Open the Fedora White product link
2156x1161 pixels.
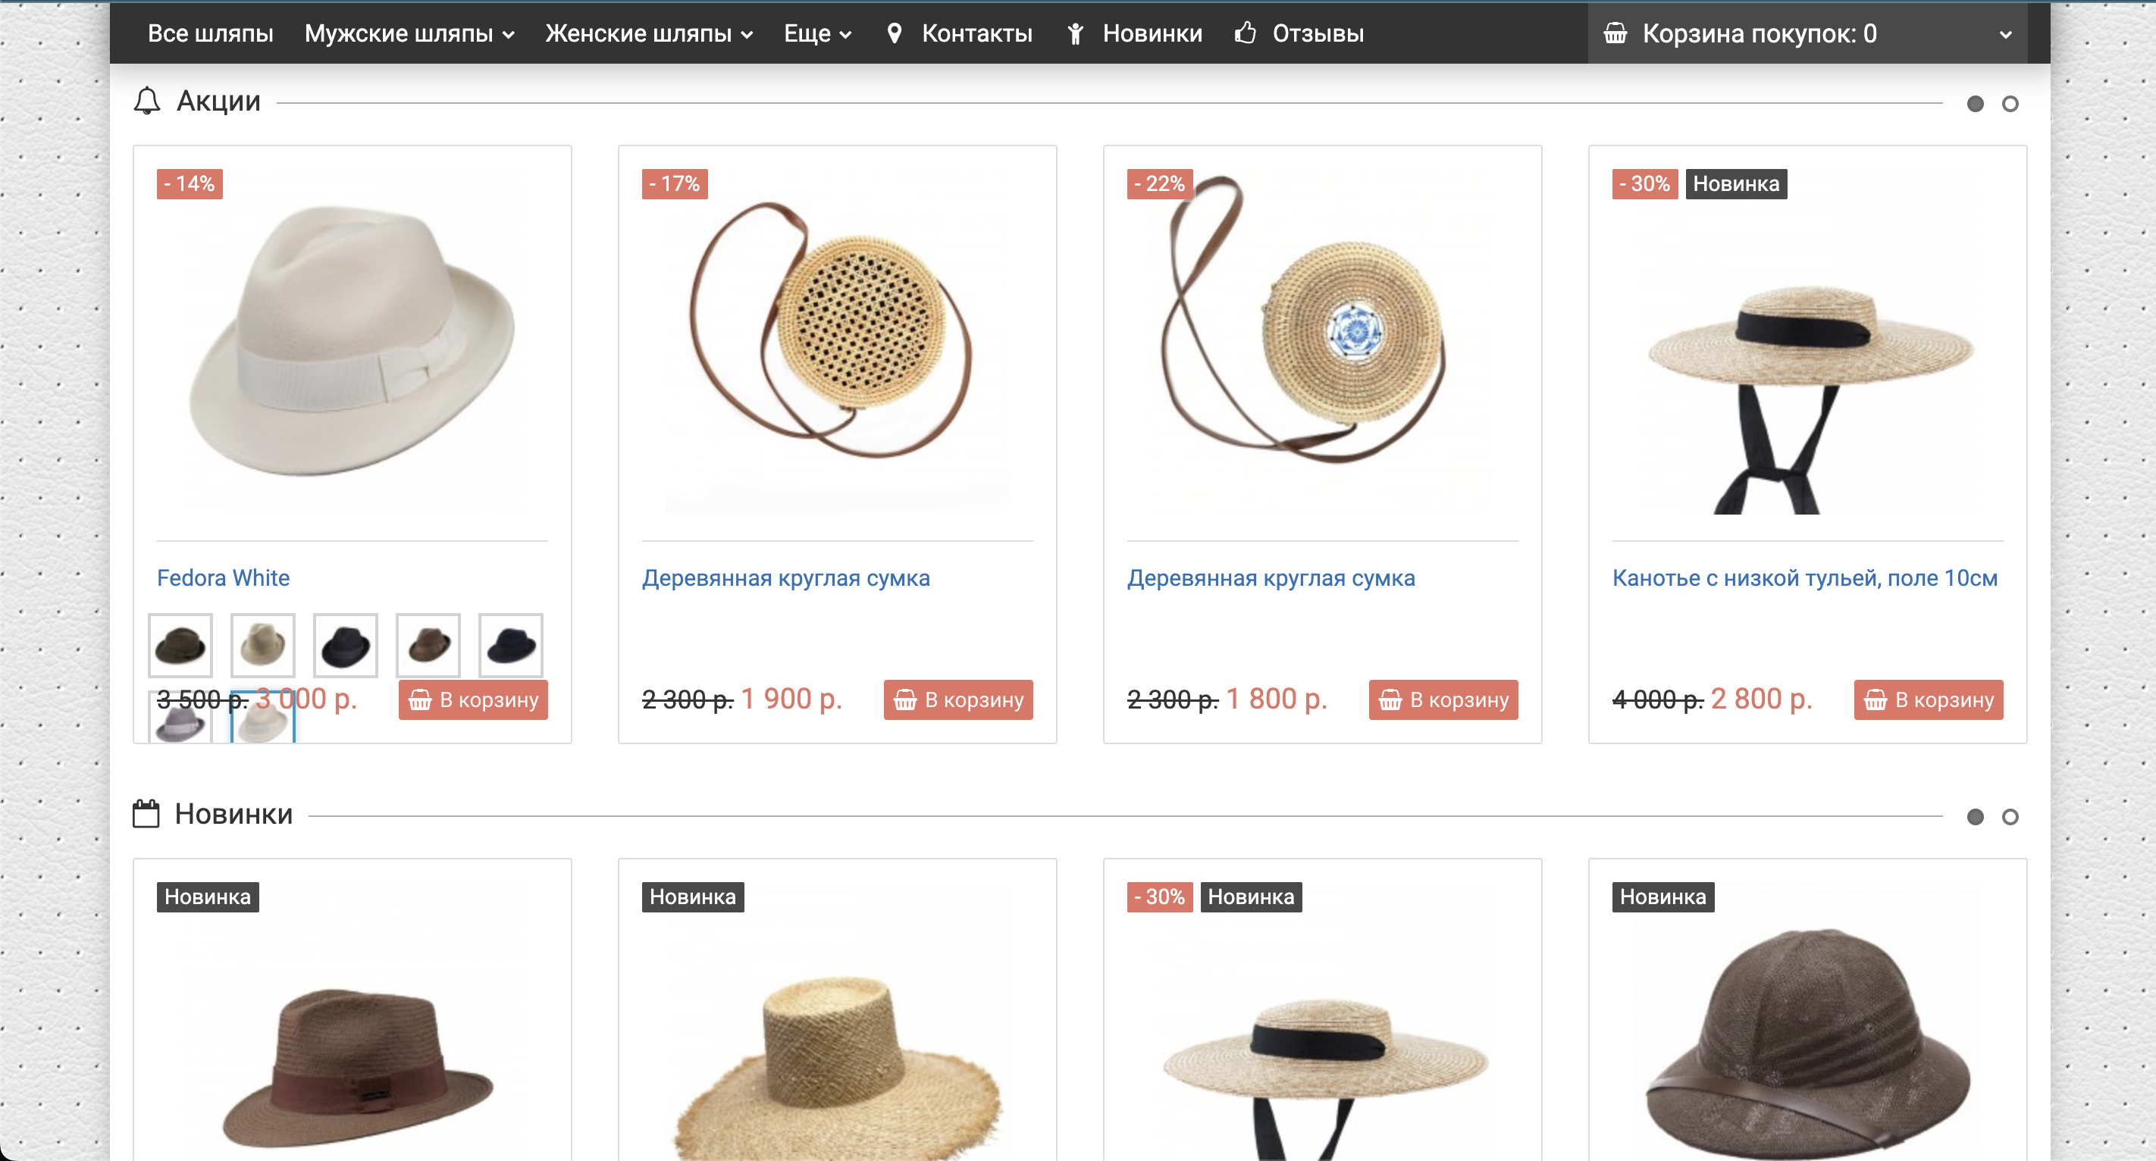[x=224, y=578]
